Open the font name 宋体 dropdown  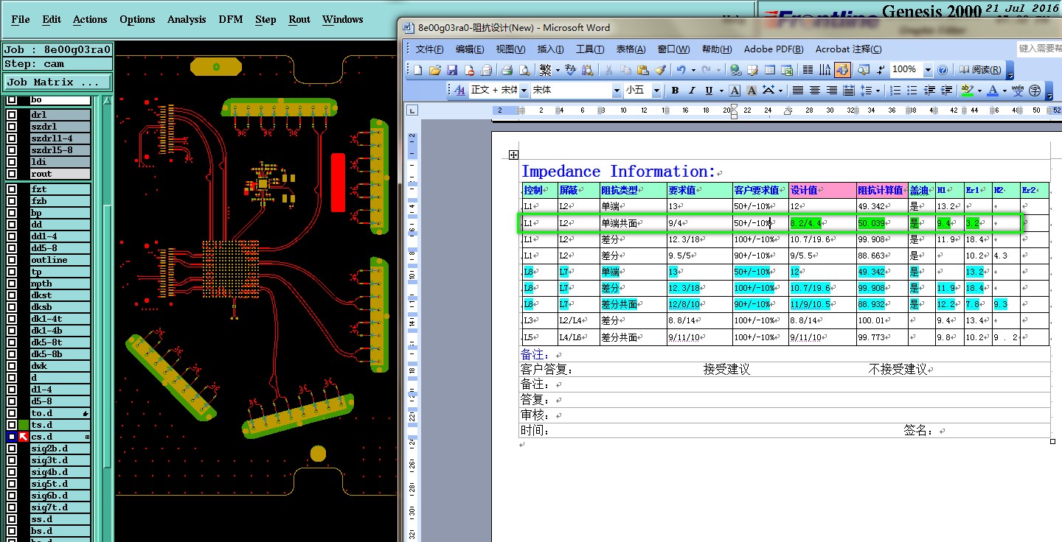tap(617, 91)
